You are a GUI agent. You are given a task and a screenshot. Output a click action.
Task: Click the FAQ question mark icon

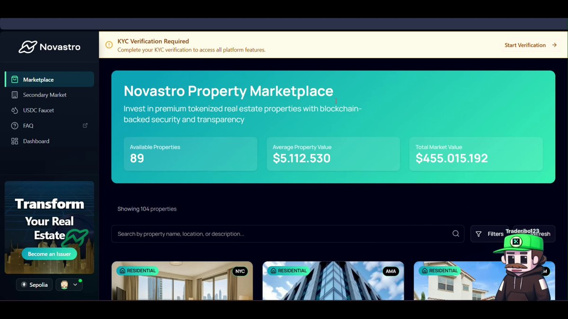tap(15, 126)
